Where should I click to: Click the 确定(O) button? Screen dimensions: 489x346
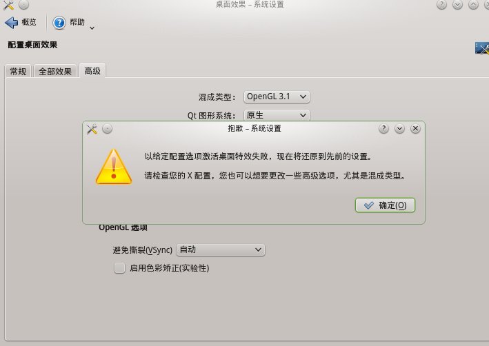[385, 205]
